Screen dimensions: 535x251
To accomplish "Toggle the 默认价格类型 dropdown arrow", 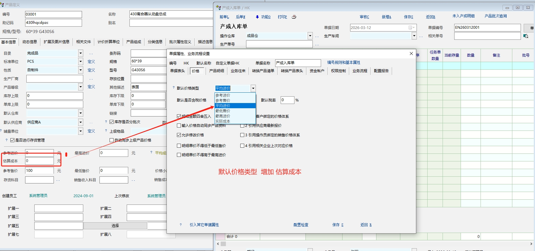I will (x=253, y=88).
